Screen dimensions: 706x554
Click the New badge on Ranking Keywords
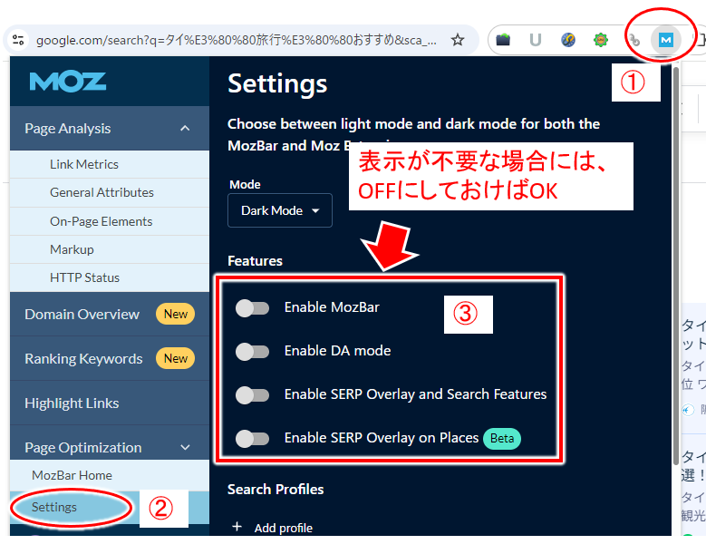pyautogui.click(x=175, y=358)
